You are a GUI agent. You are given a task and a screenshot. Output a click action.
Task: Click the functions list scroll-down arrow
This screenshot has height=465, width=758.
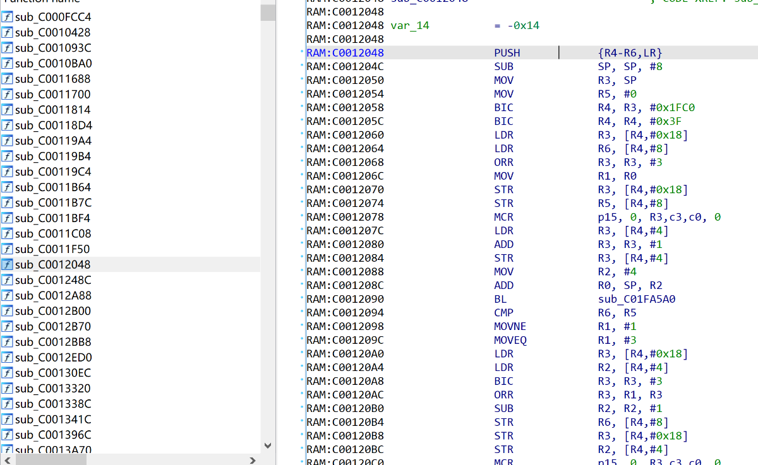[x=268, y=445]
